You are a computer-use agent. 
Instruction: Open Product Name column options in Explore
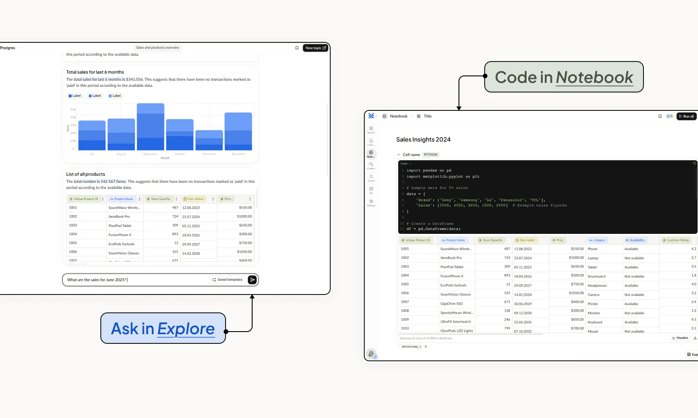140,199
